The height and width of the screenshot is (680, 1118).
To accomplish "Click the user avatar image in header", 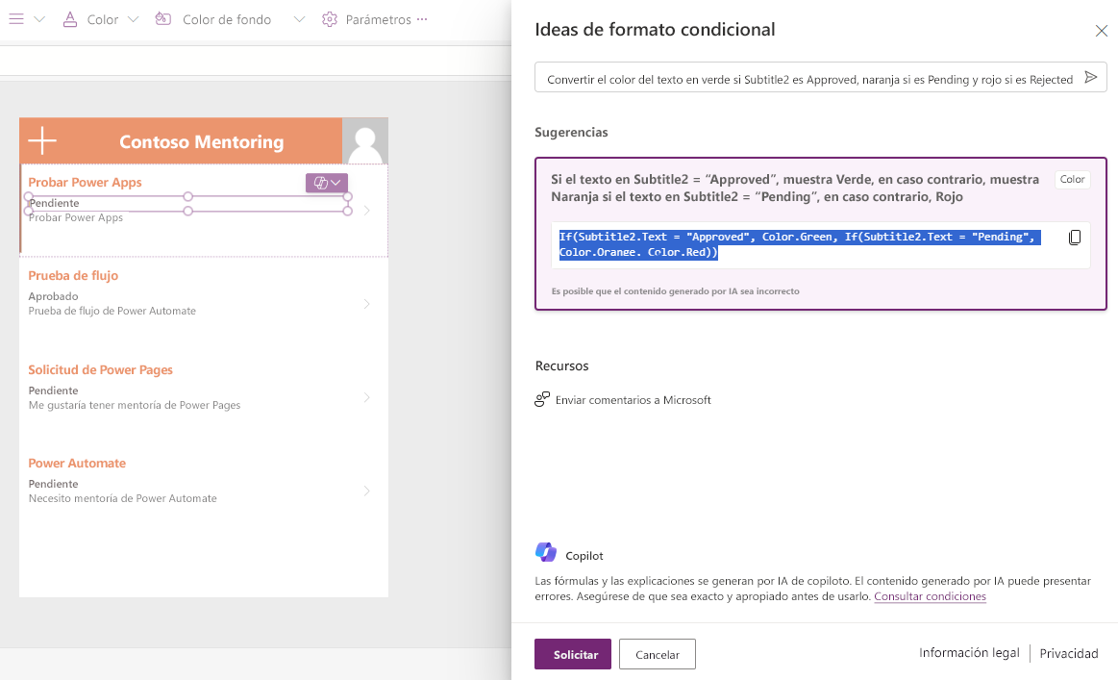I will tap(365, 141).
